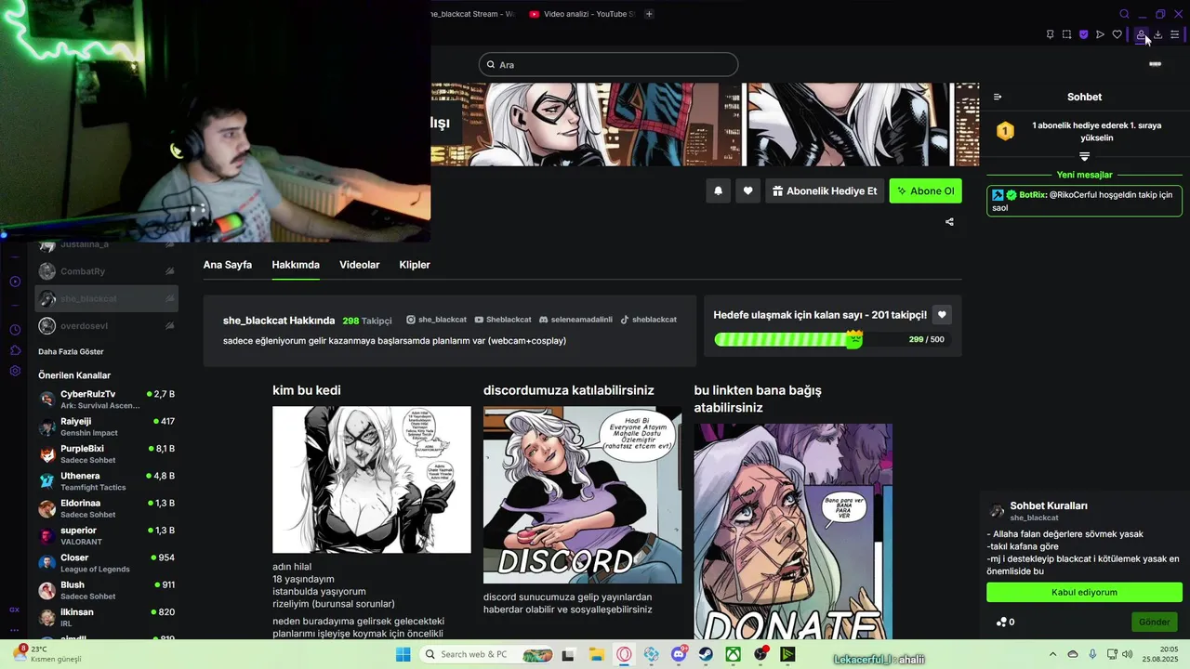1190x669 pixels.
Task: Click the snapshot capture icon in the toolbar
Action: point(1066,34)
